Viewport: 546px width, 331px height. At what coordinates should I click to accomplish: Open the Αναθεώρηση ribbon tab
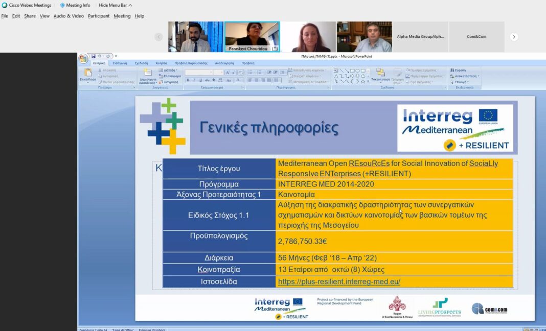pos(224,63)
